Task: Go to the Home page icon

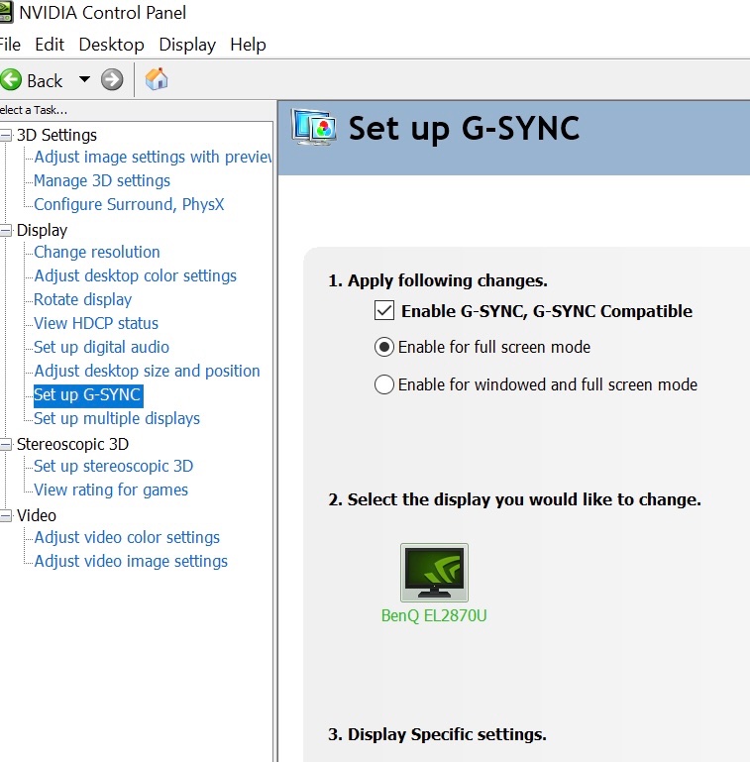Action: point(157,79)
